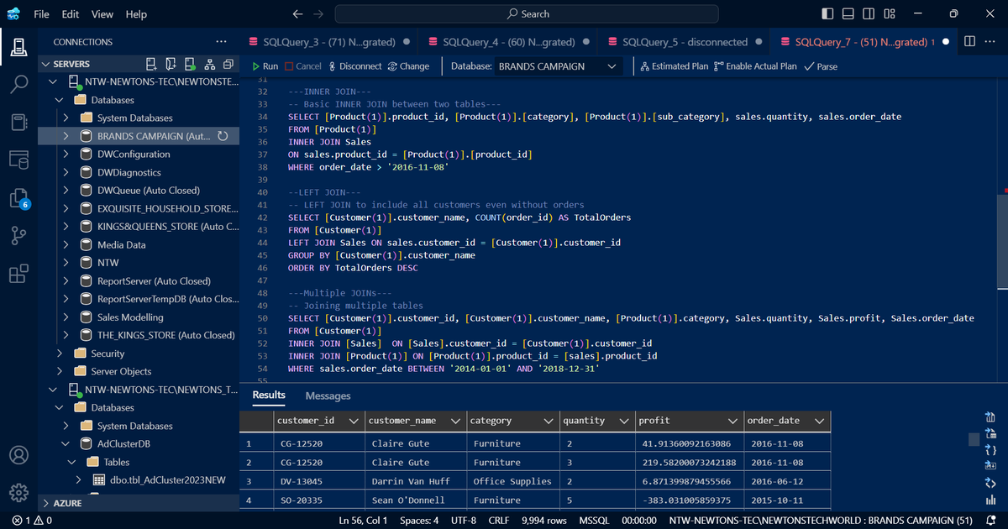Go back with the left navigation arrow
Viewport: 1008px width, 529px height.
297,14
